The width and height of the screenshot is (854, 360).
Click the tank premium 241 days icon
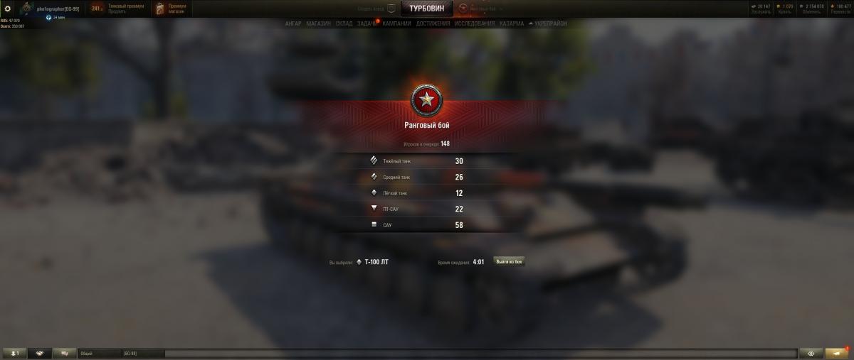click(98, 9)
